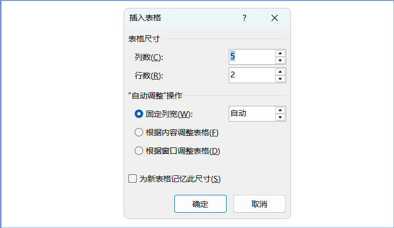Select 根据内容调整表格 option
Image resolution: width=394 pixels, height=228 pixels.
(139, 132)
